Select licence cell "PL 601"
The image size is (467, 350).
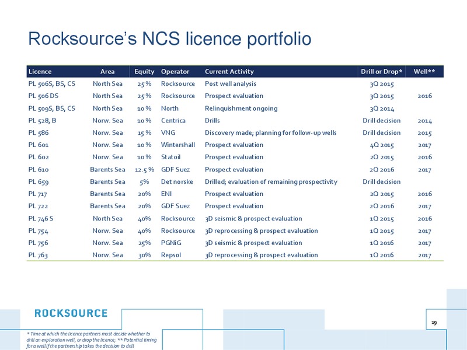tap(39, 145)
